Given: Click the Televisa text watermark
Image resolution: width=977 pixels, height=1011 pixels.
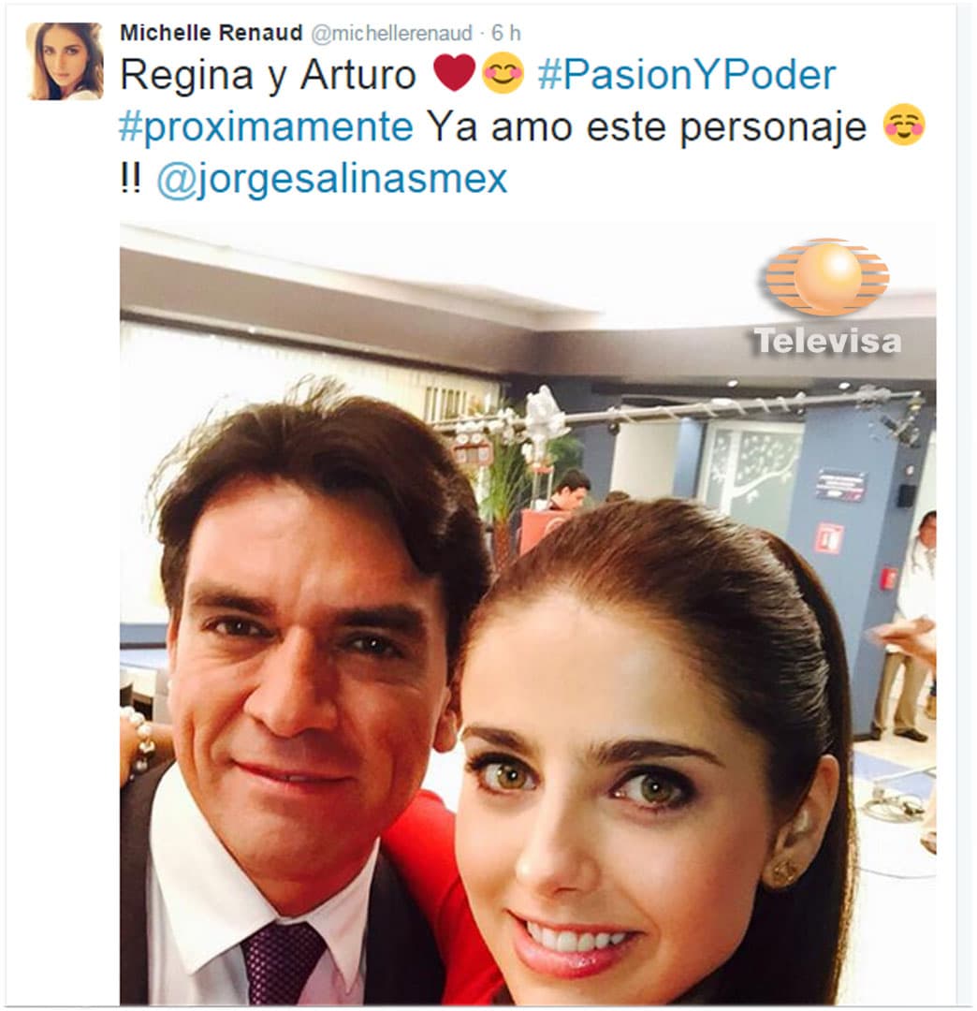Looking at the screenshot, I should coord(827,341).
